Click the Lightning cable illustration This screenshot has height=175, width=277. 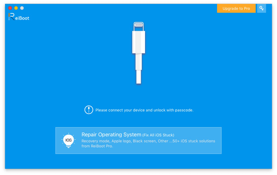pyautogui.click(x=139, y=53)
